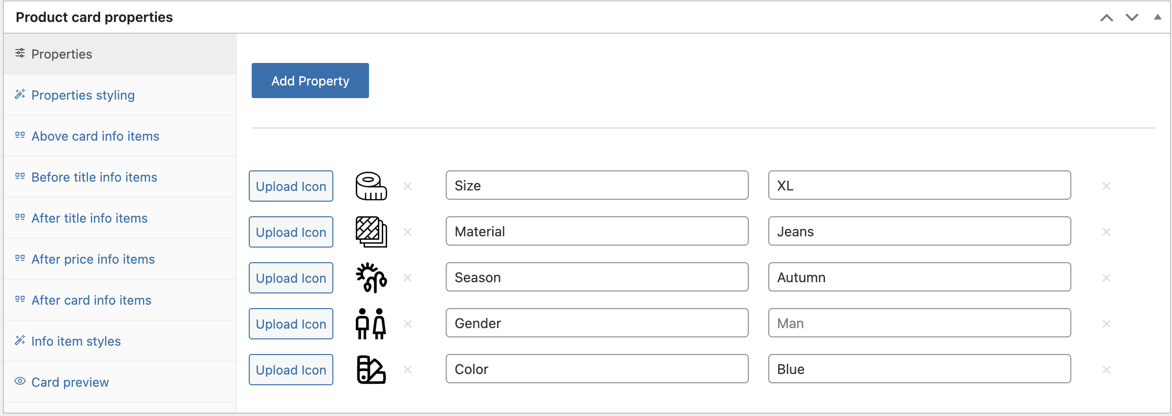Click the Season sun and plant icon
Viewport: 1172px width, 416px height.
[371, 278]
